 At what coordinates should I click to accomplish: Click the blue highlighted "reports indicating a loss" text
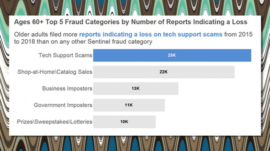click(150, 34)
